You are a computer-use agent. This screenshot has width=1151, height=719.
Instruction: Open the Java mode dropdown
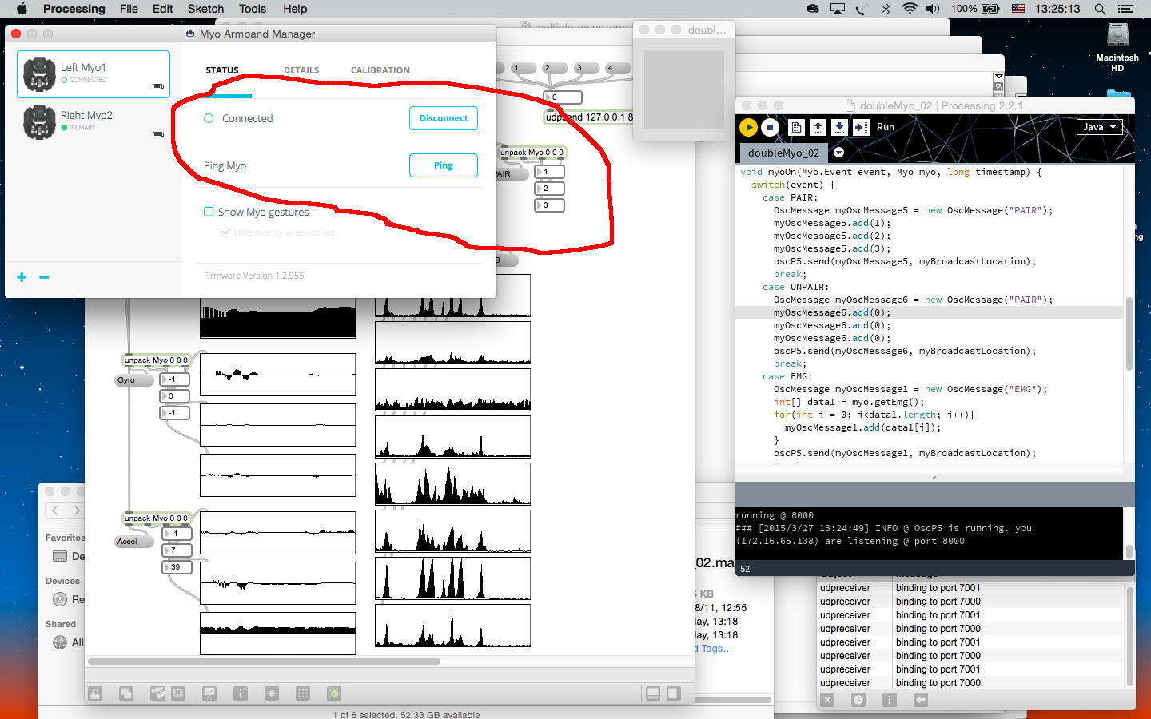tap(1099, 127)
